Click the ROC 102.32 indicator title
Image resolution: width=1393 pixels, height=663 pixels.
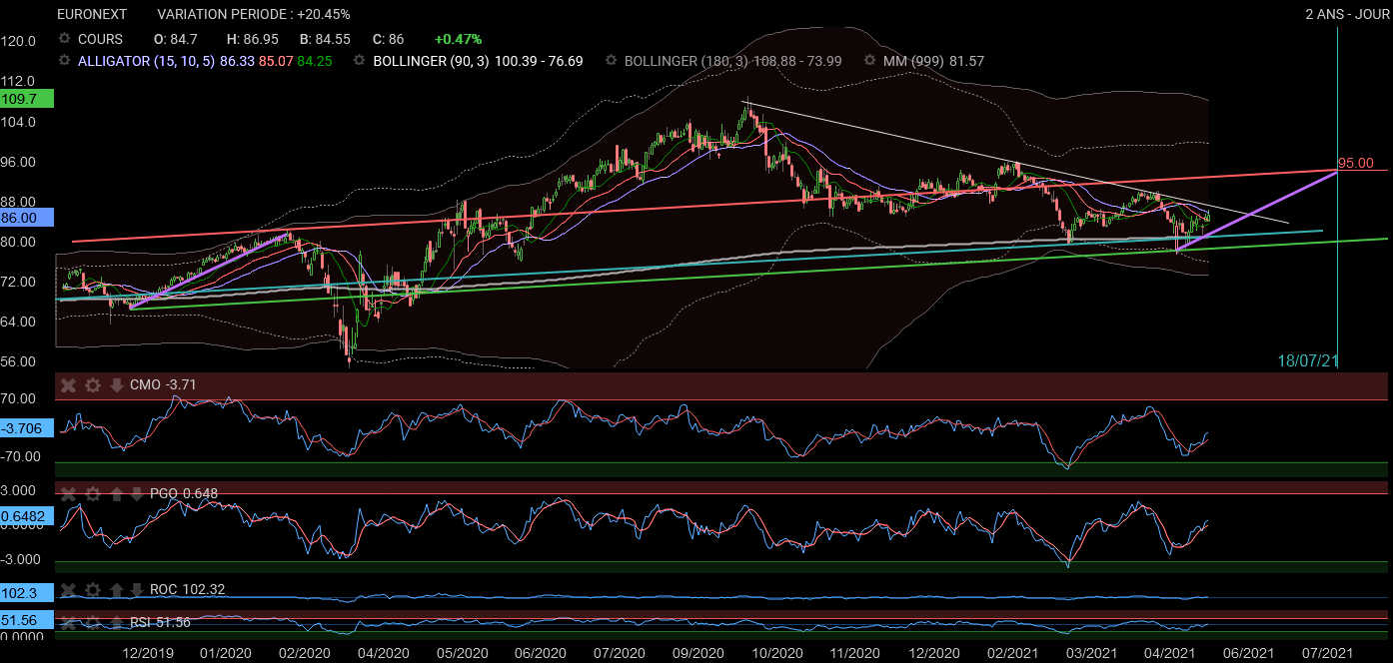[x=187, y=589]
